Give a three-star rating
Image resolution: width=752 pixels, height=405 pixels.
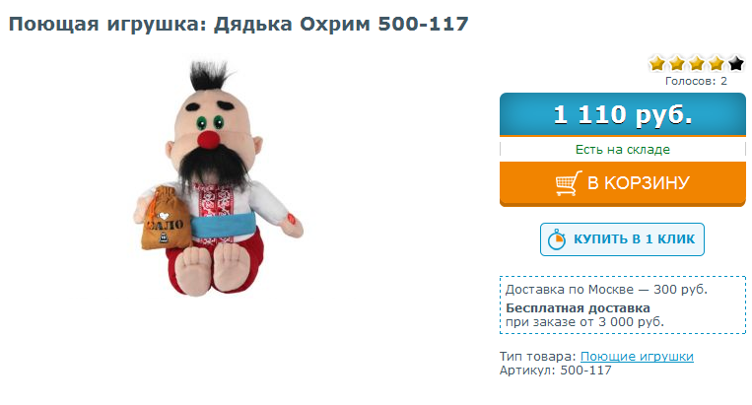pyautogui.click(x=697, y=63)
